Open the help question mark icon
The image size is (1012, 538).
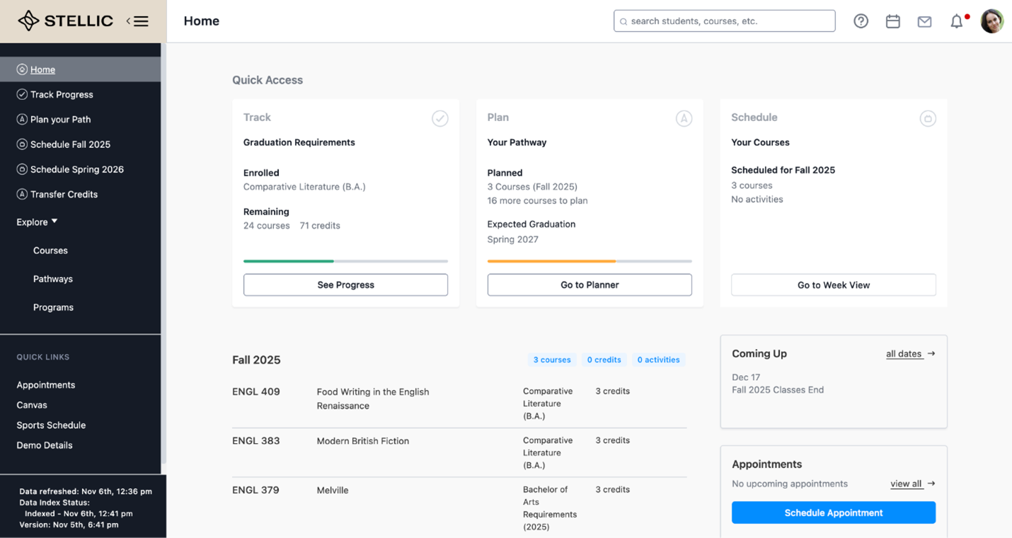(861, 21)
